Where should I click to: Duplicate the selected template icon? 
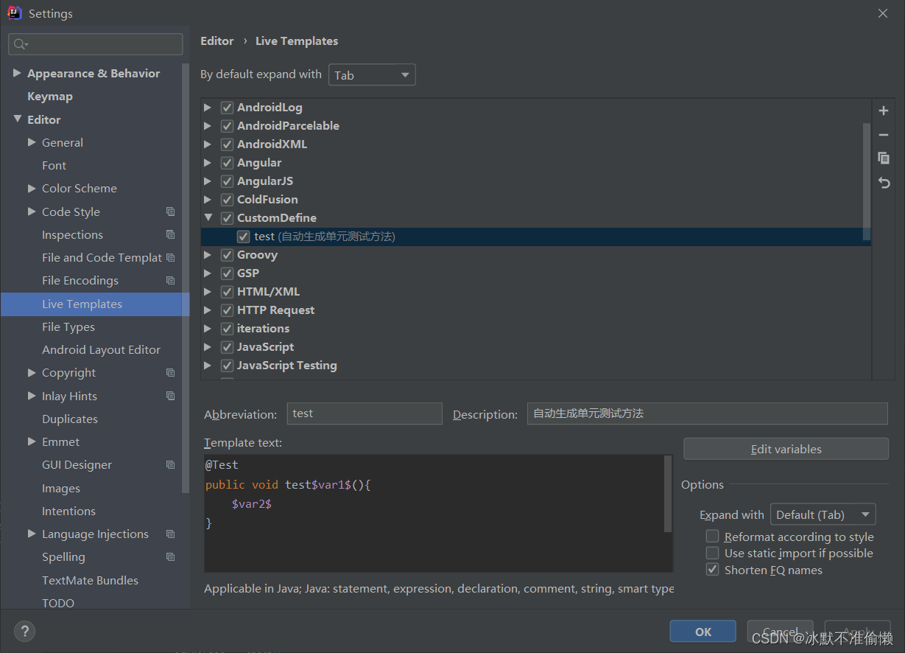(884, 158)
